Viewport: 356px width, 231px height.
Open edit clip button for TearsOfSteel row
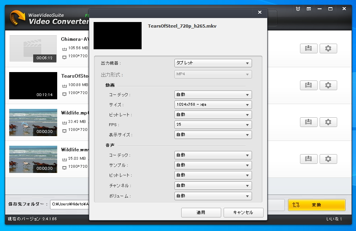tap(308, 85)
